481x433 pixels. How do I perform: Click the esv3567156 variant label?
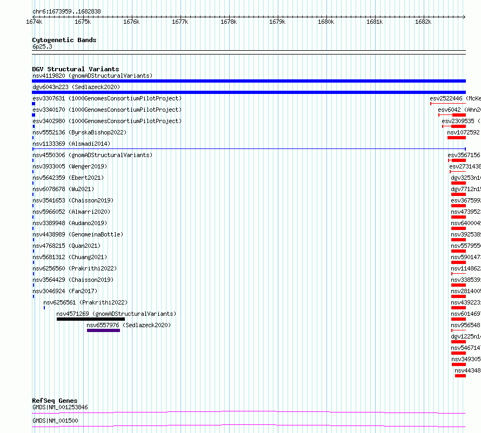click(464, 155)
